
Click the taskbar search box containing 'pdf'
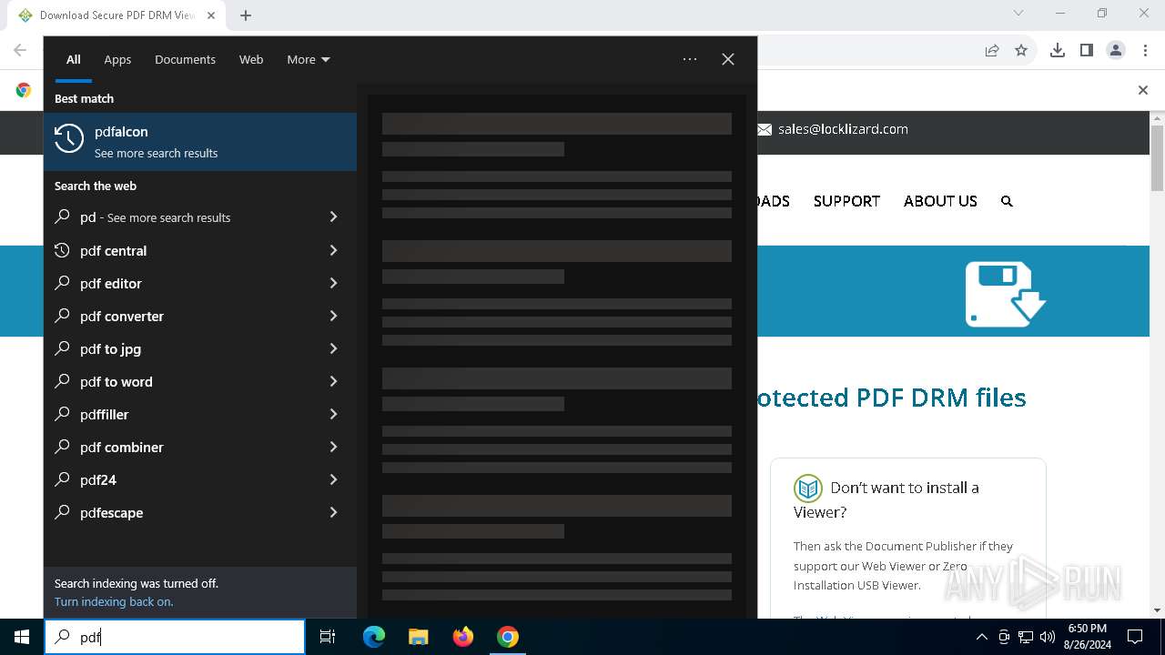point(175,637)
